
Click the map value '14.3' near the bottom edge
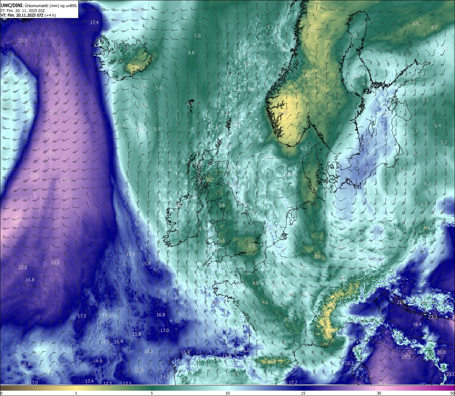point(165,377)
